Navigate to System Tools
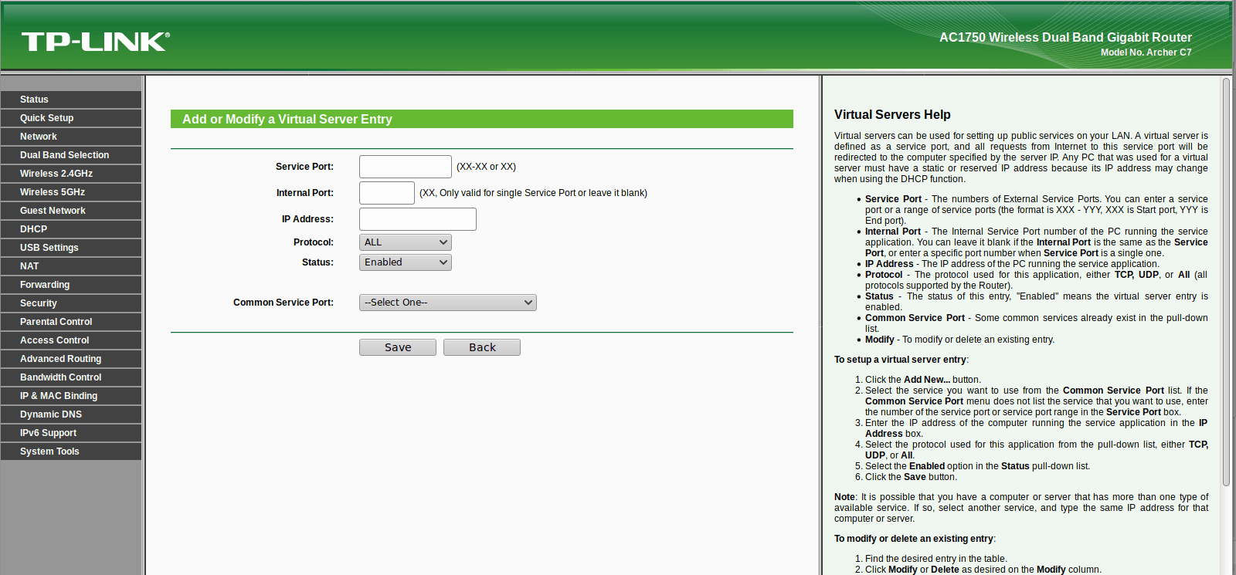The image size is (1236, 575). pyautogui.click(x=71, y=452)
